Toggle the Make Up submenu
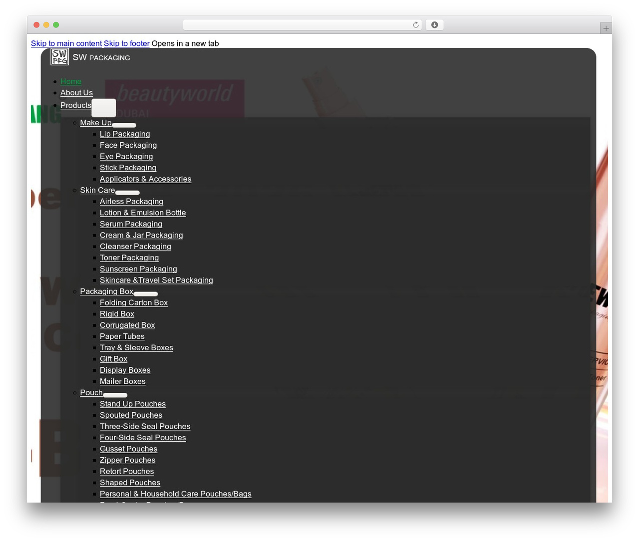Image resolution: width=639 pixels, height=541 pixels. [x=124, y=125]
